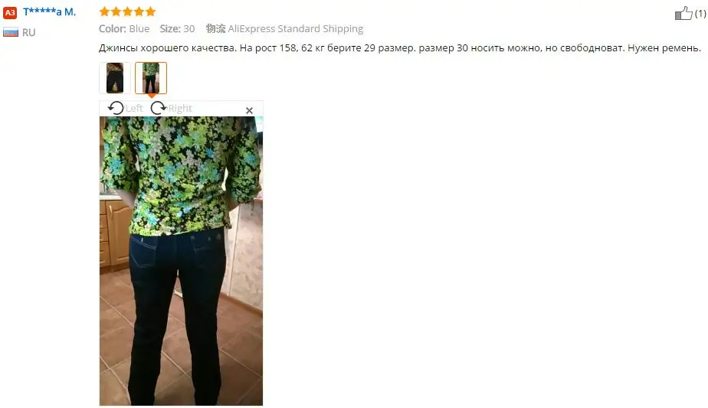Close the enlarged review photo
Screen dimensions: 708x408
(249, 110)
